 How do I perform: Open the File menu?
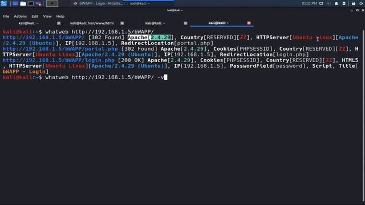point(6,17)
